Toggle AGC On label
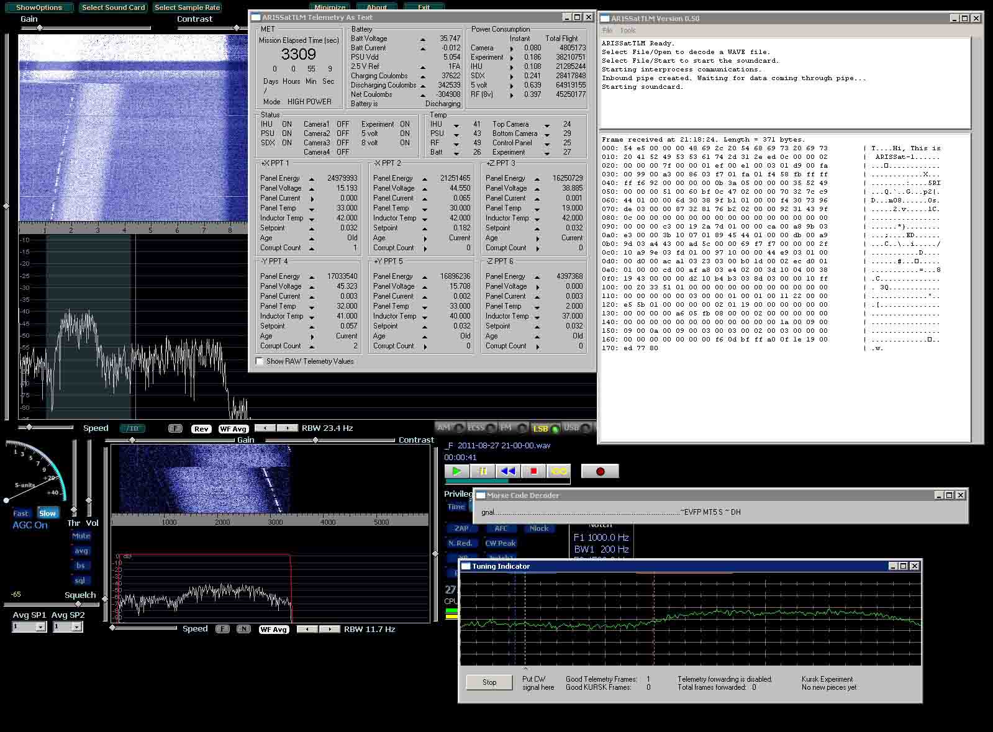The height and width of the screenshot is (732, 993). [x=30, y=525]
